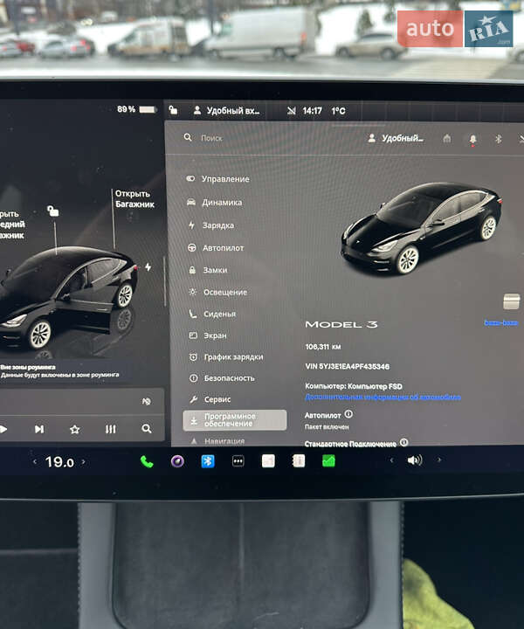
Task: Open Дополнительная информация об автомобиле link
Action: 383,397
